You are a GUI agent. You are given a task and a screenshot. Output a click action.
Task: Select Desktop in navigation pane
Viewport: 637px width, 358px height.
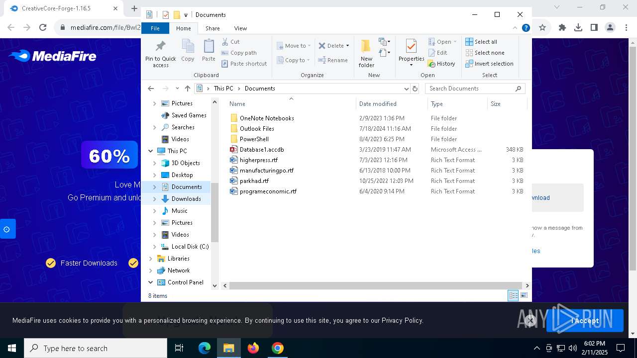pos(182,175)
